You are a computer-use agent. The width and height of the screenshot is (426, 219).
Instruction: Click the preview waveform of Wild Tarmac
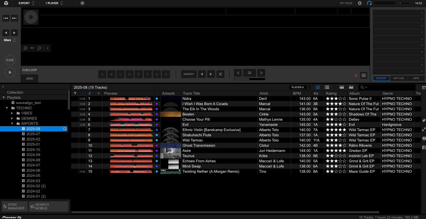[131, 140]
